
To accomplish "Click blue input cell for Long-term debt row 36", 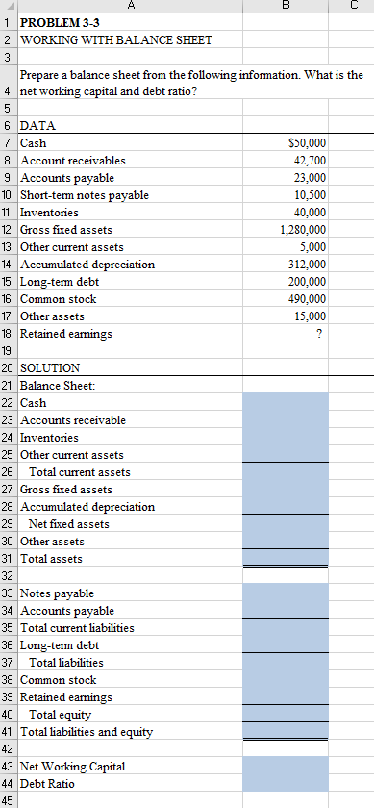I will click(286, 645).
